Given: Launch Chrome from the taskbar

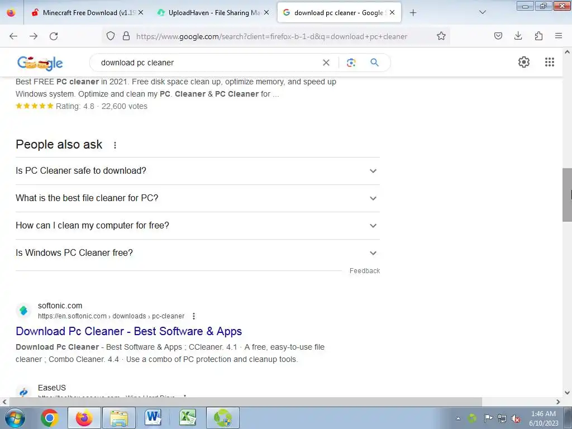Looking at the screenshot, I should pyautogui.click(x=50, y=418).
